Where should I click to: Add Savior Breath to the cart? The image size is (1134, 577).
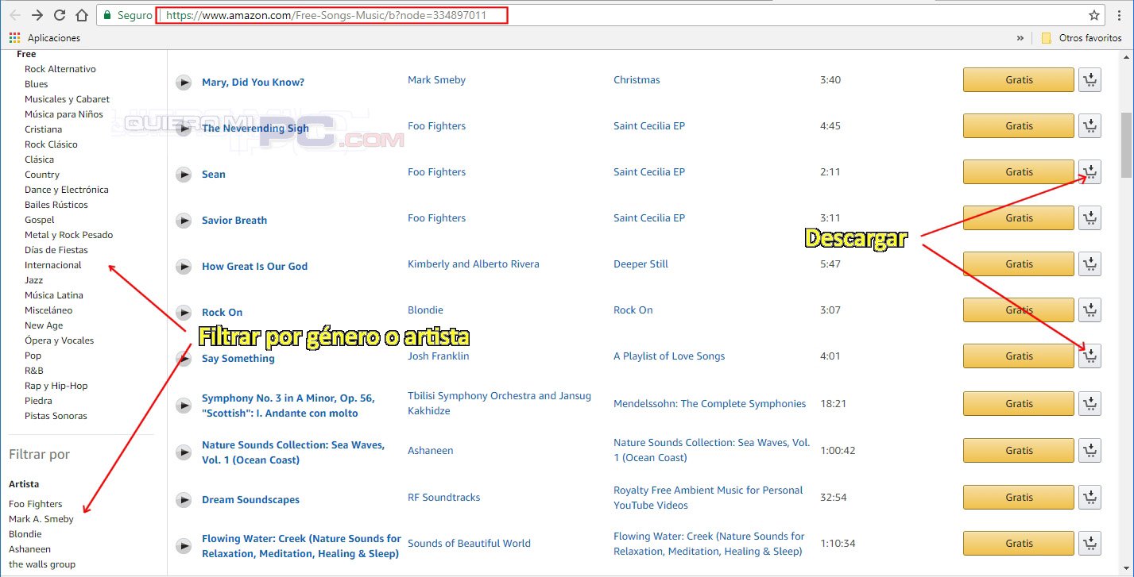point(1089,218)
